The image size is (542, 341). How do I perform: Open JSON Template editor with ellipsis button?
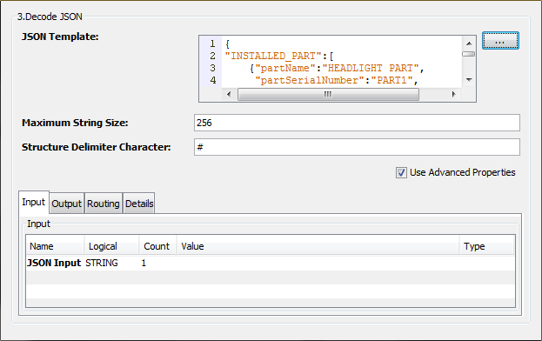point(500,41)
